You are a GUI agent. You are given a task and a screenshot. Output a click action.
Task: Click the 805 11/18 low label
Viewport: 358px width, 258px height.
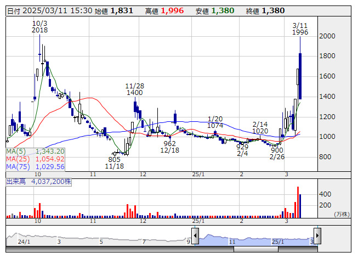[115, 162]
